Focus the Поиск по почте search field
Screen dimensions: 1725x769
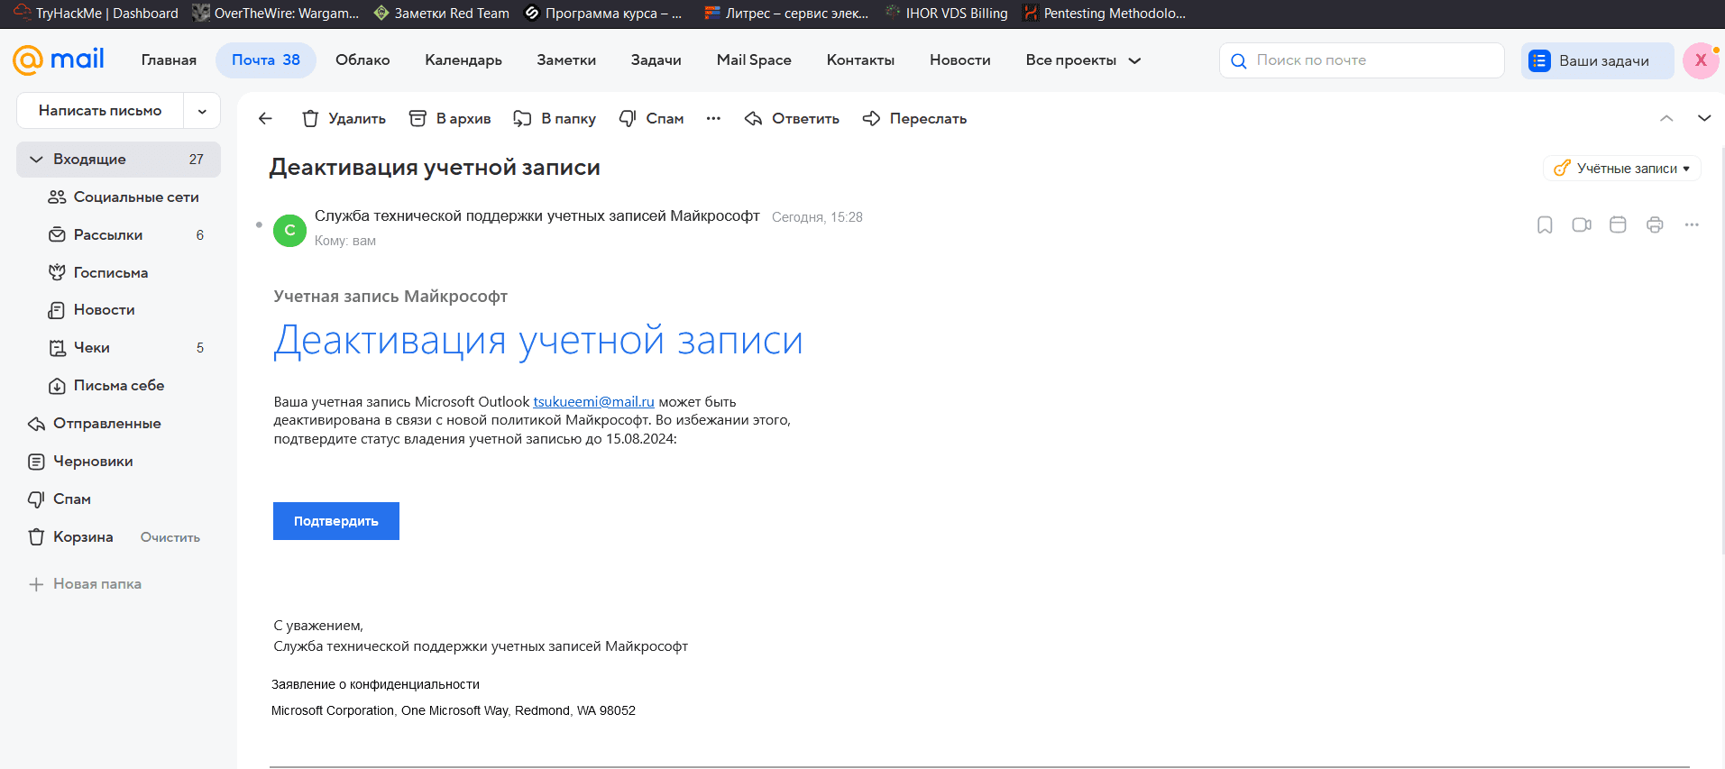1362,60
